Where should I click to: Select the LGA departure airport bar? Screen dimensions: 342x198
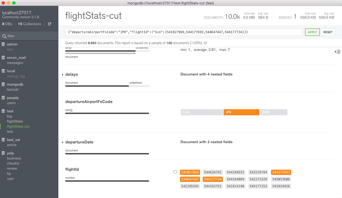(202, 112)
